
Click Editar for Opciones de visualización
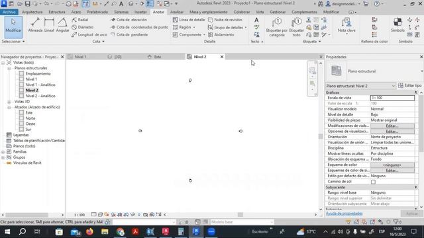(392, 132)
